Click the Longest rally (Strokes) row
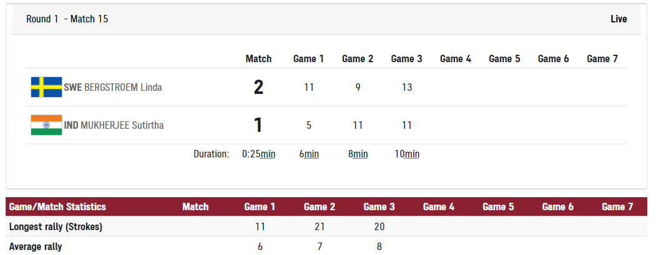 pos(326,226)
